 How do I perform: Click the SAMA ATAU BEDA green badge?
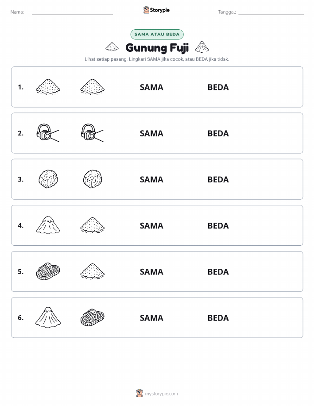pos(157,34)
